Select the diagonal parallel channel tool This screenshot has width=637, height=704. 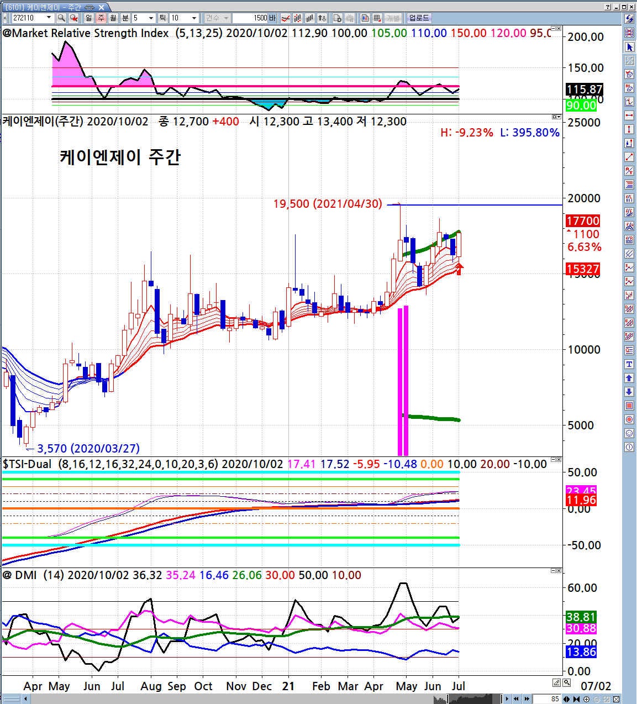tap(629, 254)
